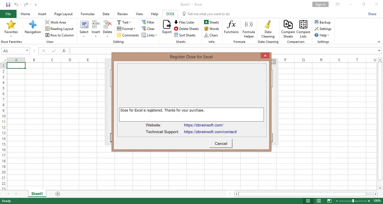Select the Sheet1 tab
The image size is (383, 204).
coord(37,194)
